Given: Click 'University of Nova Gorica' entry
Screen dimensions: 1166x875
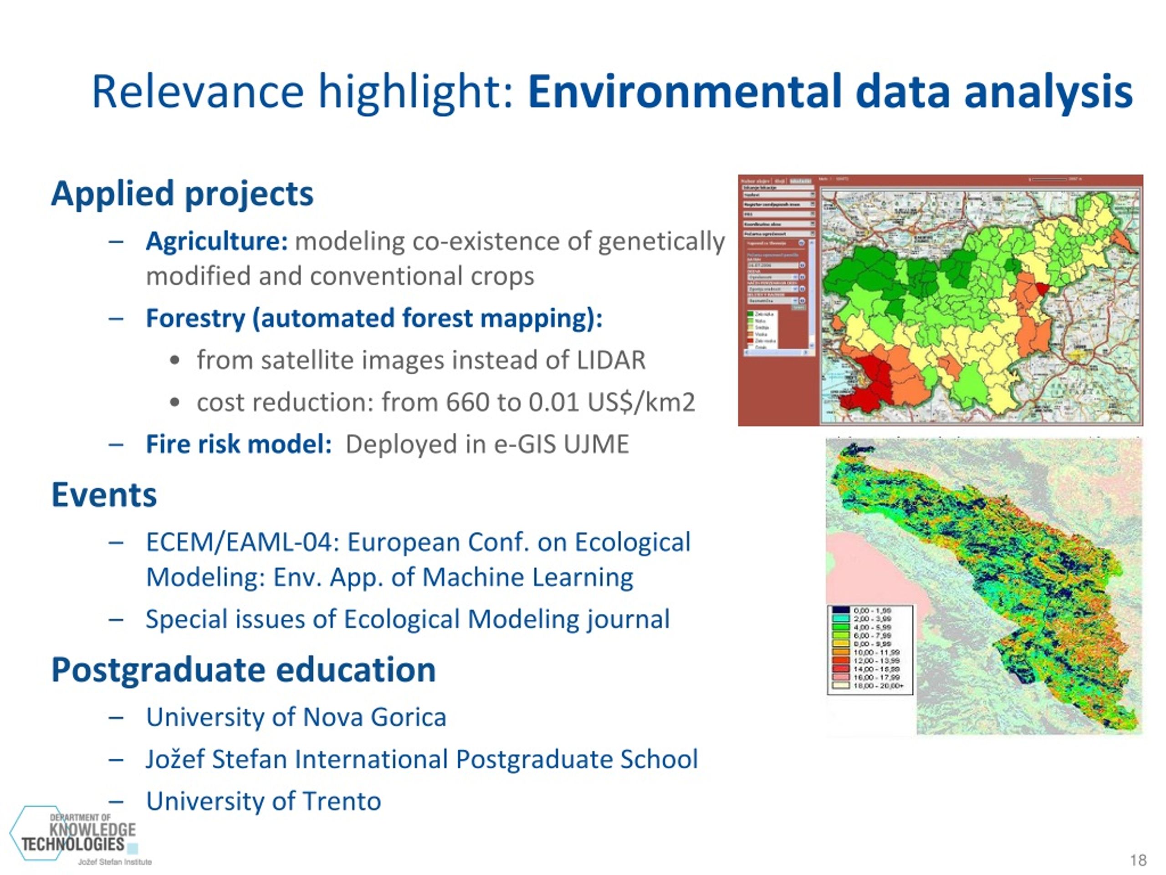Looking at the screenshot, I should (296, 717).
